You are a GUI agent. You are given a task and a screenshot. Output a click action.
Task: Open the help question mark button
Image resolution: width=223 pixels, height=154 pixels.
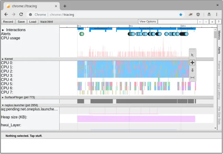(x=219, y=22)
